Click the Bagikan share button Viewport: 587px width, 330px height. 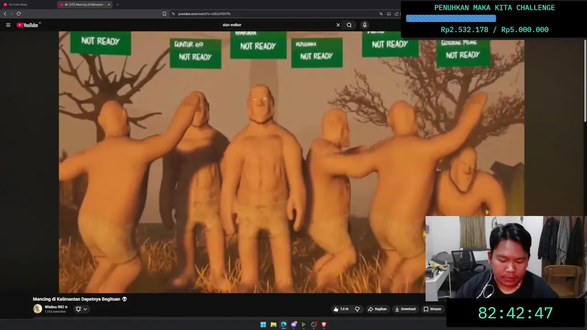tap(377, 309)
